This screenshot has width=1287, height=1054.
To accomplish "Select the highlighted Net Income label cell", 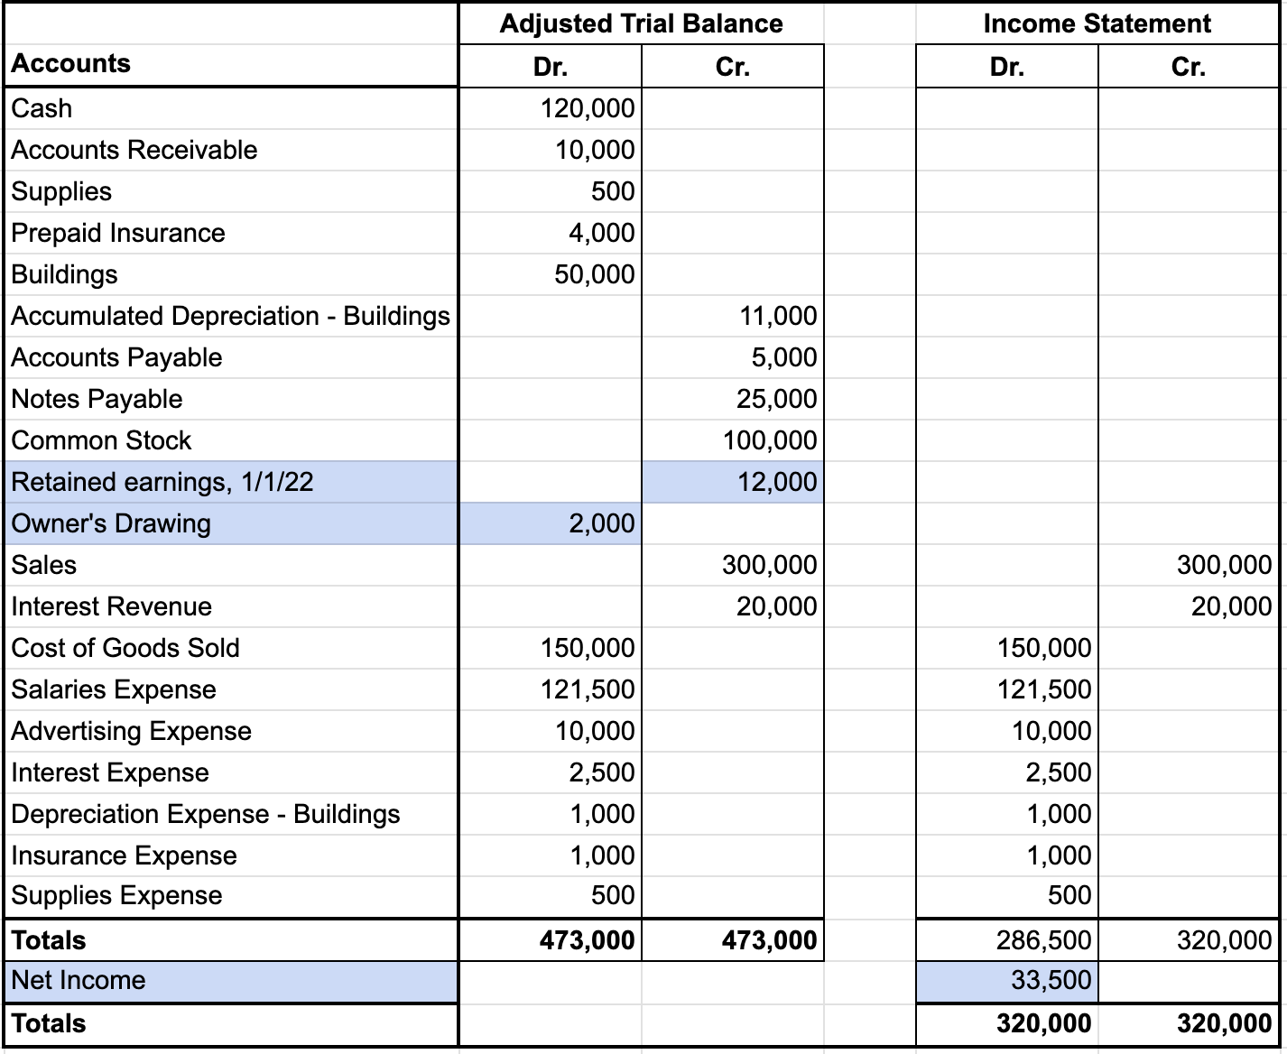I will click(230, 981).
